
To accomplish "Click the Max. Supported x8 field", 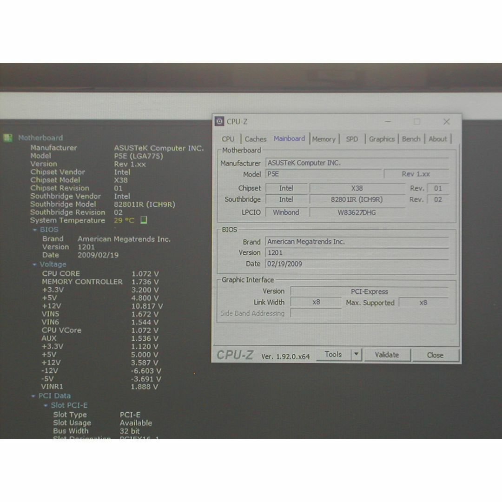I will click(x=423, y=303).
